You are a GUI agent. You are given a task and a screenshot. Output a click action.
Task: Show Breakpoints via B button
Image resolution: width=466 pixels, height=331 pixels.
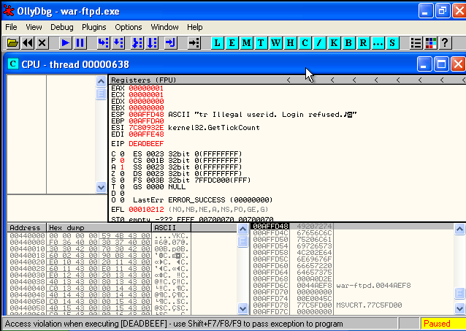click(x=348, y=43)
